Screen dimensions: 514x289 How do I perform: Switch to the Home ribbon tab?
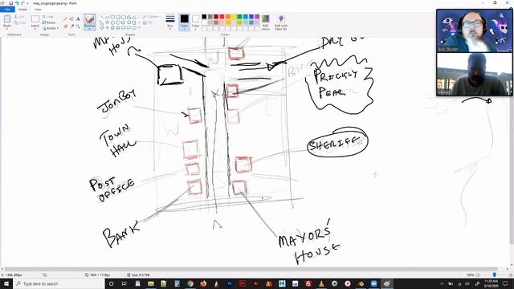tap(22, 9)
